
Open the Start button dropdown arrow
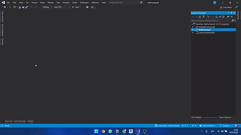coord(80,7)
